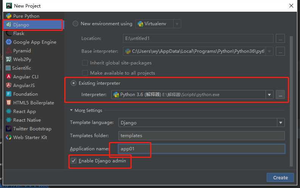Click the Location path field

point(198,38)
